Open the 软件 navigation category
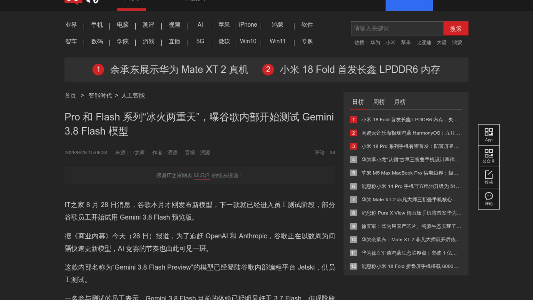Image resolution: width=533 pixels, height=300 pixels. coord(307,25)
